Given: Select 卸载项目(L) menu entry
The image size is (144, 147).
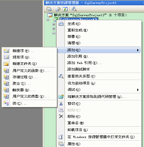Looking at the screenshot, I should 99,130.
